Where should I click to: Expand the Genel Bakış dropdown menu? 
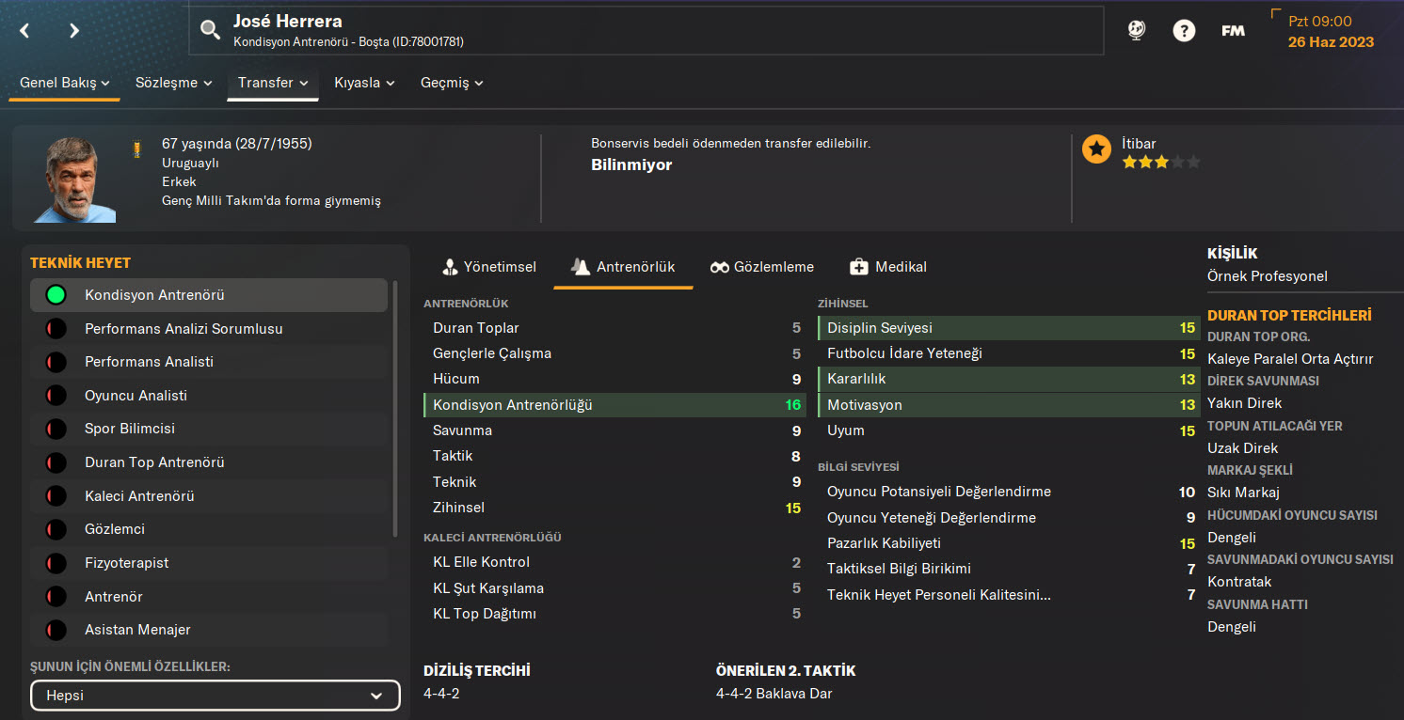pos(65,83)
